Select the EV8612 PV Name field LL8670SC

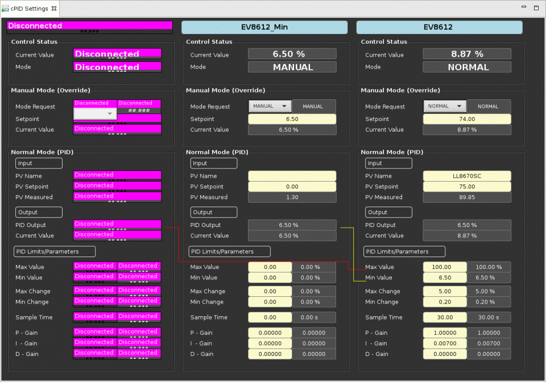click(x=467, y=176)
